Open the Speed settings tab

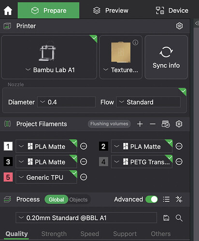click(x=90, y=234)
